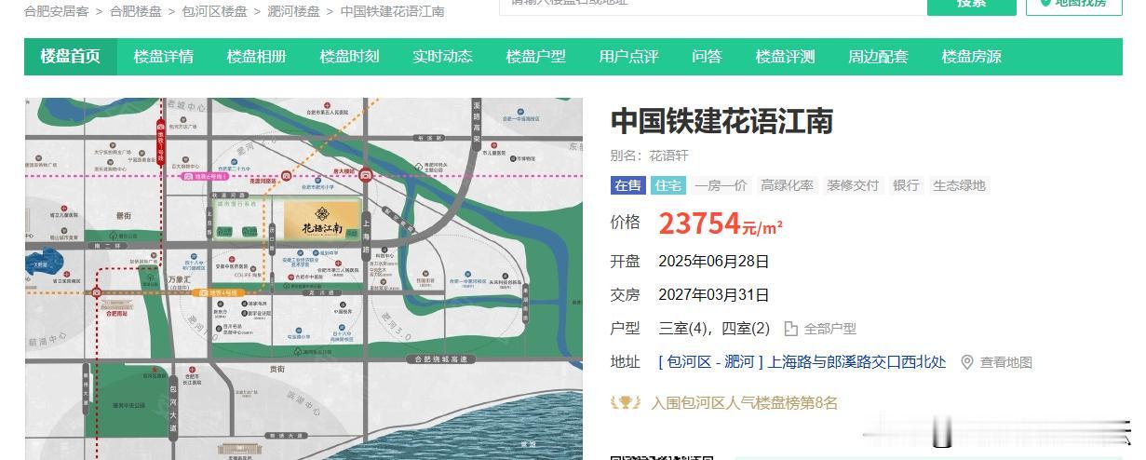
Task: Open the 楼盘户型 tab
Action: point(536,56)
